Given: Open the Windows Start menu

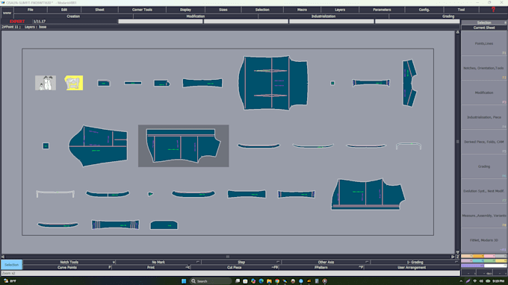Looking at the screenshot, I should (184, 281).
